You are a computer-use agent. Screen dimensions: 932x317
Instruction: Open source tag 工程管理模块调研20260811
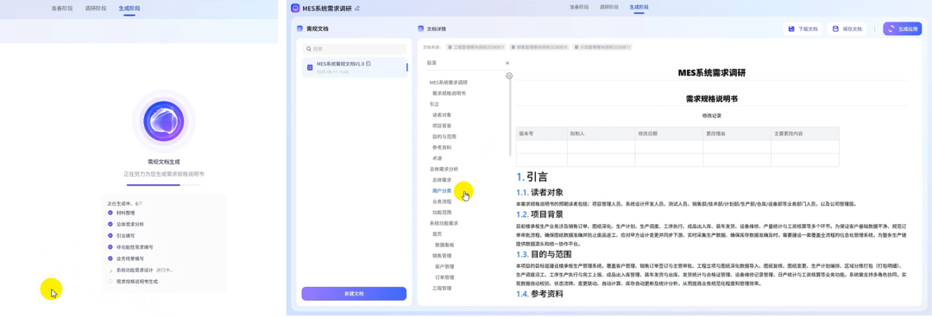[475, 47]
